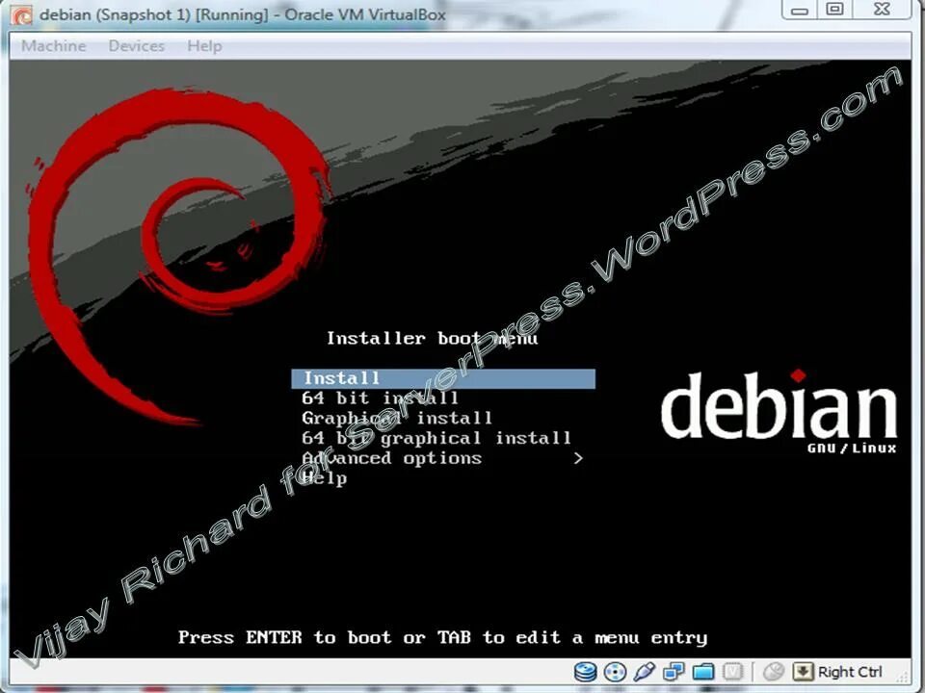925x693 pixels.
Task: Open the Machine menu
Action: tap(54, 46)
